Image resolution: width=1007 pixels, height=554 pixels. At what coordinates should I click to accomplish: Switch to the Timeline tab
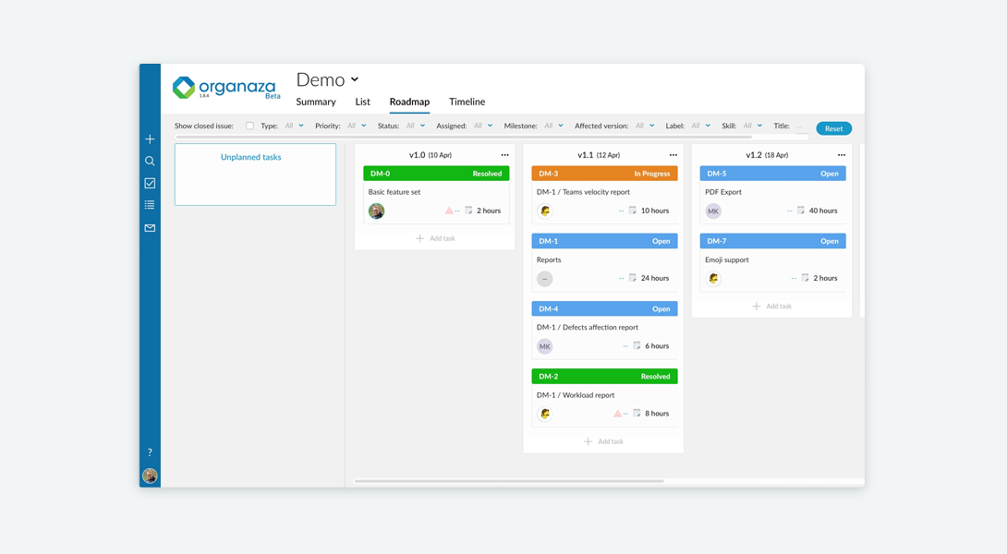point(467,102)
